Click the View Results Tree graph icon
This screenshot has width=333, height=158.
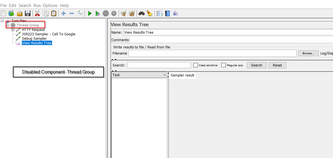point(18,43)
